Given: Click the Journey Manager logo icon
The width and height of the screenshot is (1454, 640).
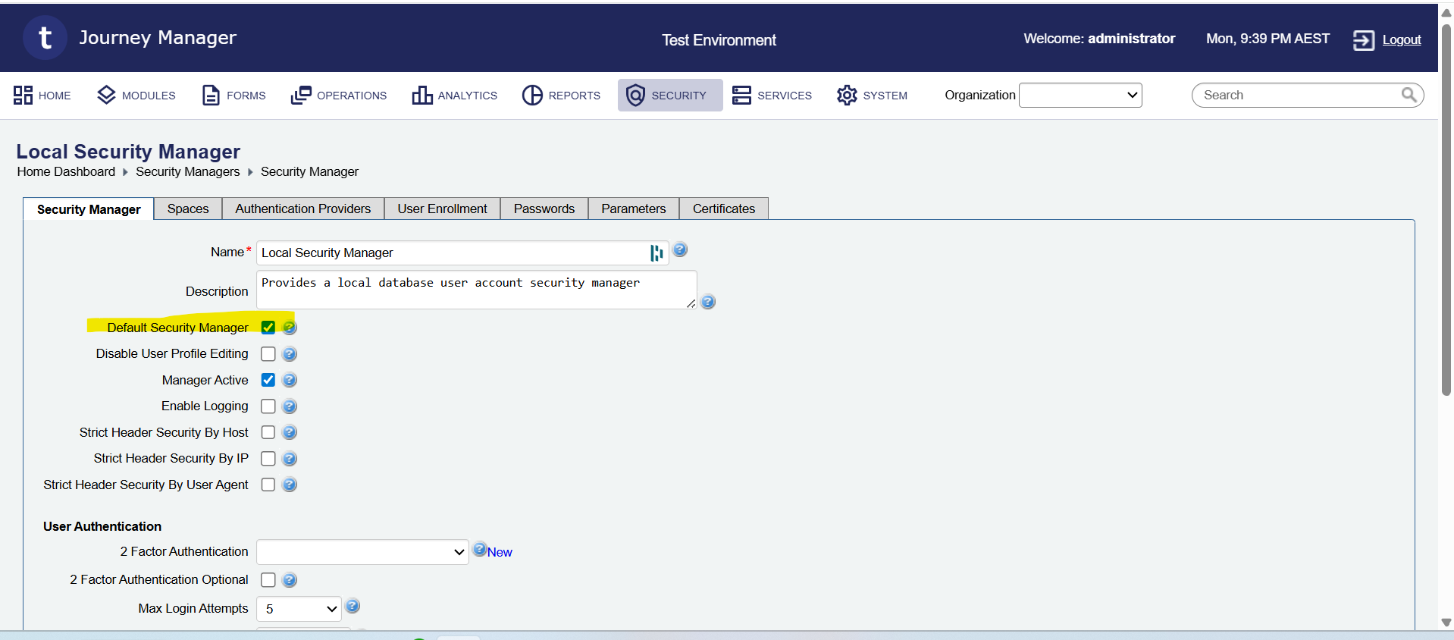Looking at the screenshot, I should [45, 38].
